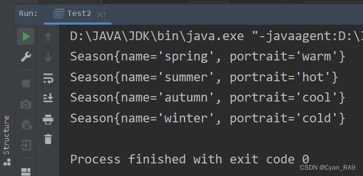Click the print icon in console toolbar
Viewport: 363px width, 176px height.
tap(48, 119)
